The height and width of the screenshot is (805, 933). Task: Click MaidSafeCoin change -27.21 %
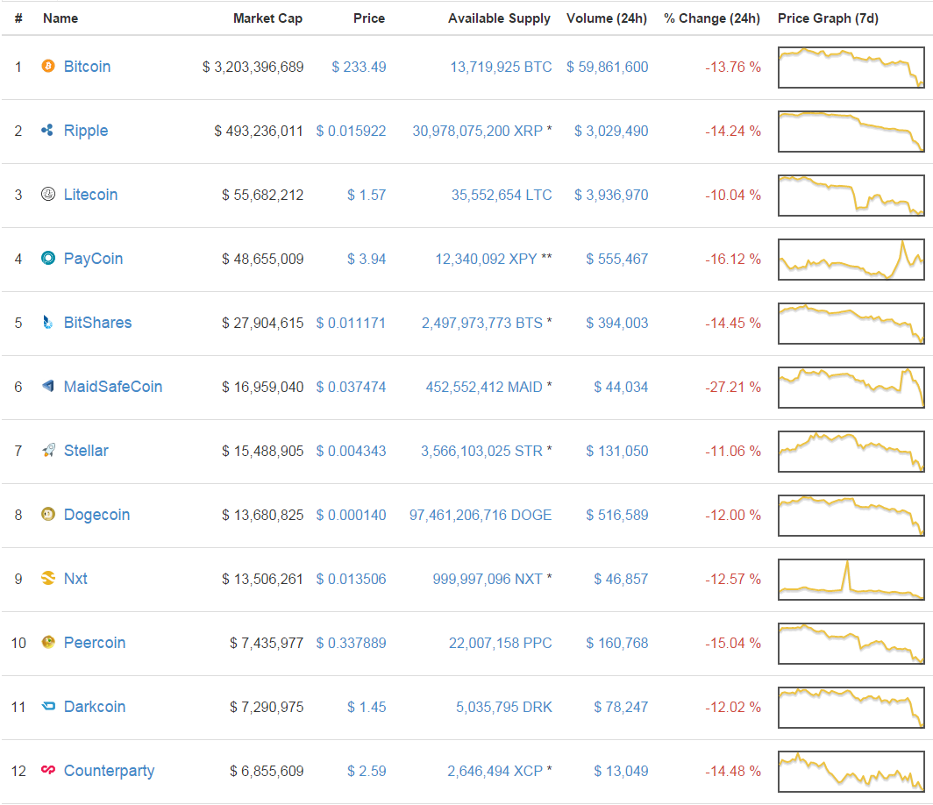(732, 387)
